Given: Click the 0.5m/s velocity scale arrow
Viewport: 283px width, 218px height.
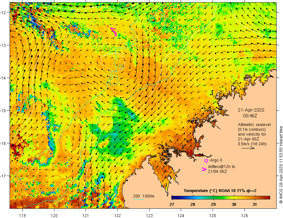Looking at the screenshot, I should [248, 148].
